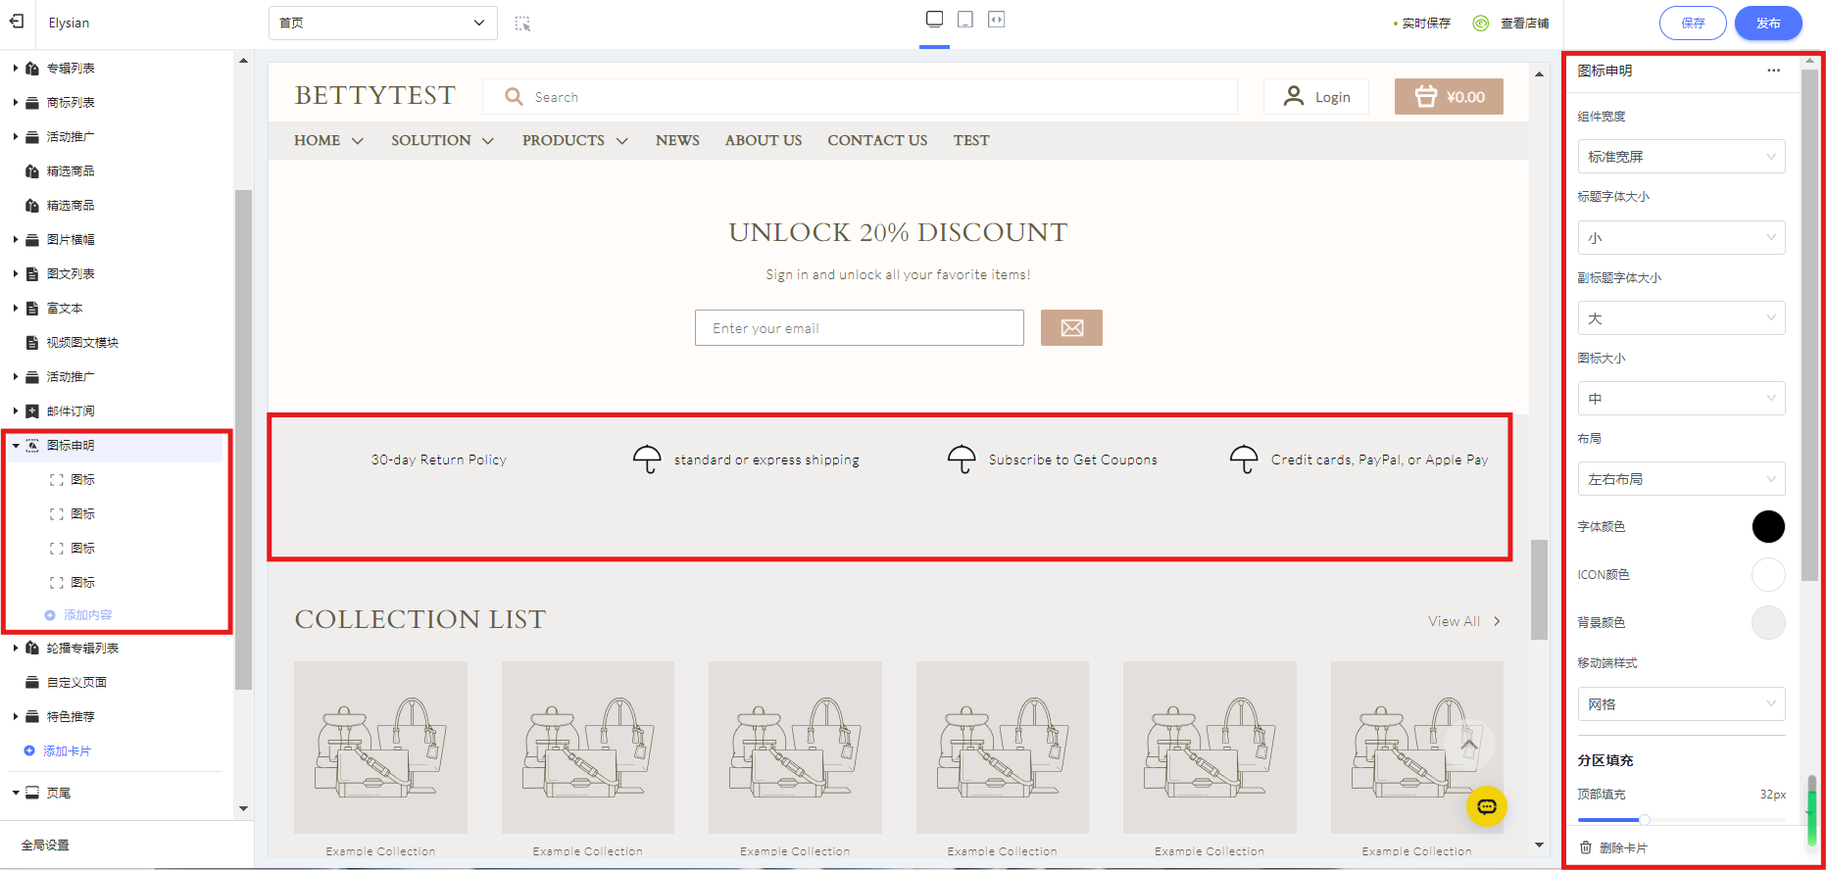Open the 首页 page selector dropdown

382,24
